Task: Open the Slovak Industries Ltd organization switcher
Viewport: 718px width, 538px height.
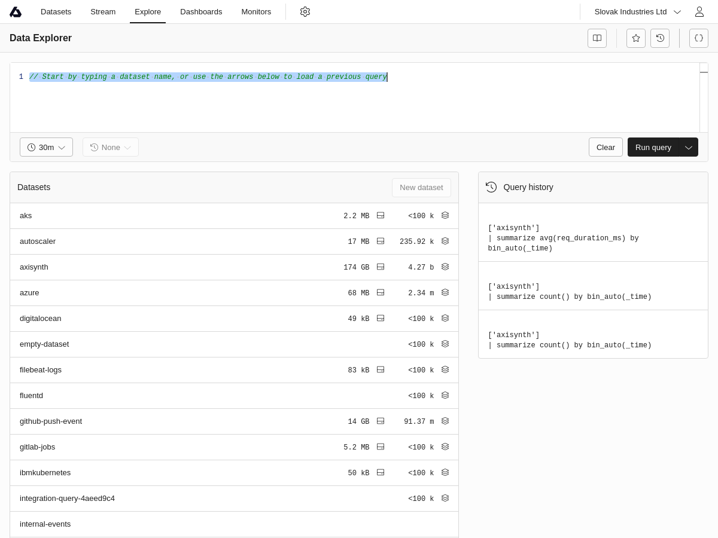Action: [x=637, y=12]
